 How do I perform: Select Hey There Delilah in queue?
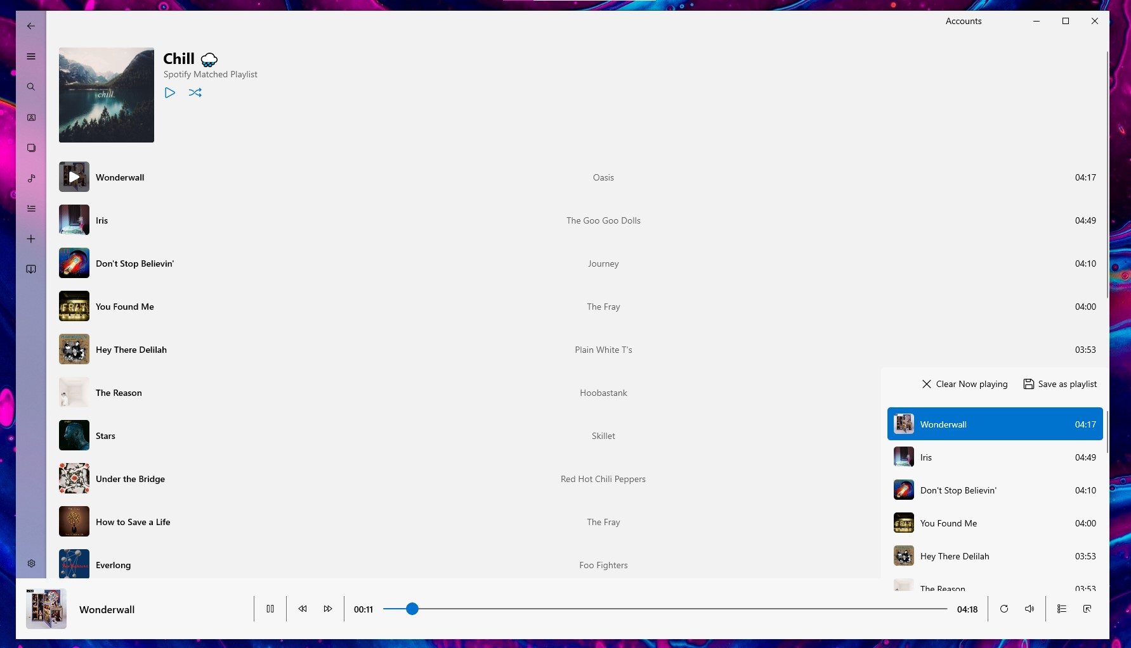tap(995, 556)
